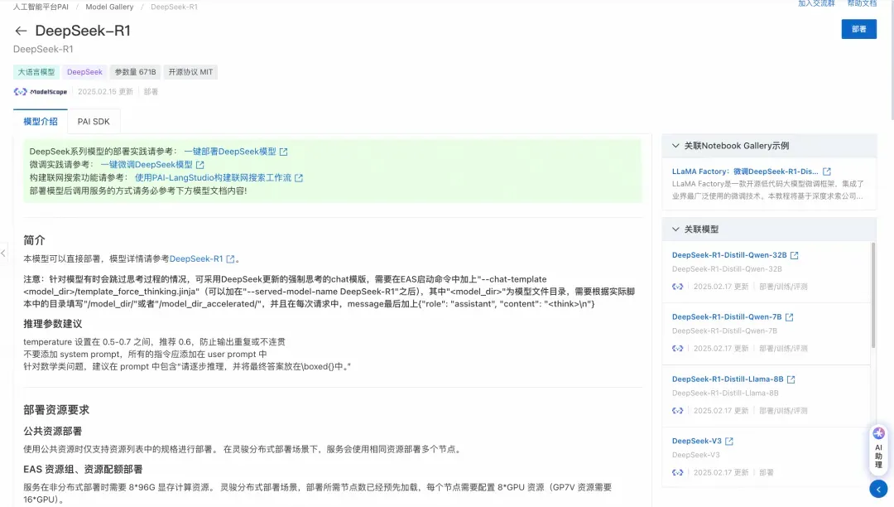Viewport: 894px width, 507px height.
Task: Click the 2025.02.15 更新 date text
Action: coord(105,91)
